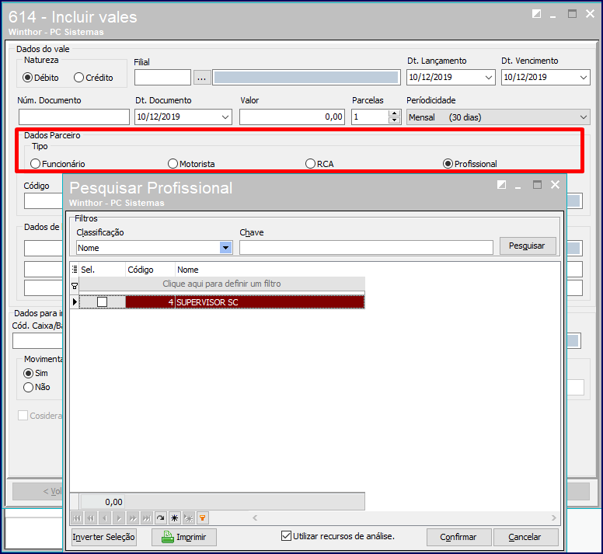Sort grid by the Código column header

151,270
